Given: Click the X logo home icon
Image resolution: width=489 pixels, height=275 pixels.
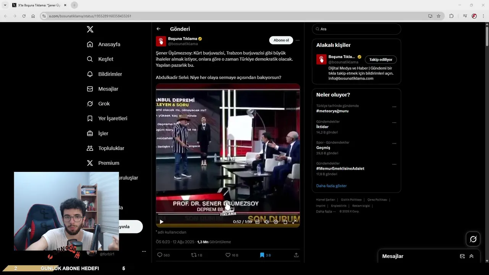Looking at the screenshot, I should pos(90,29).
